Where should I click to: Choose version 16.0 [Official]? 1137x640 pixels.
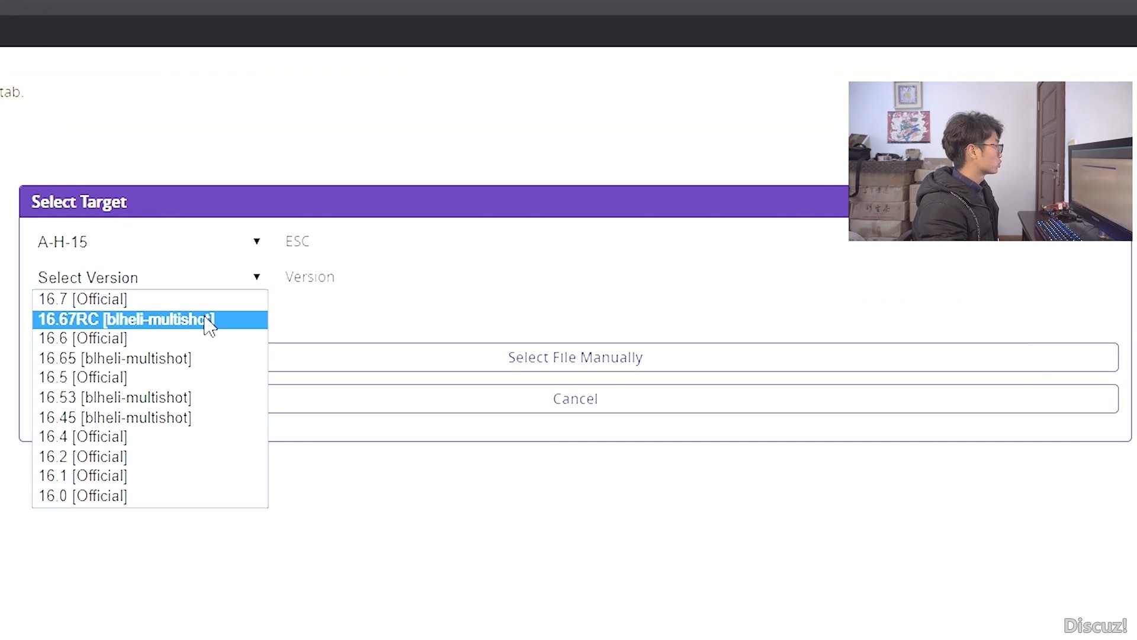(x=150, y=496)
